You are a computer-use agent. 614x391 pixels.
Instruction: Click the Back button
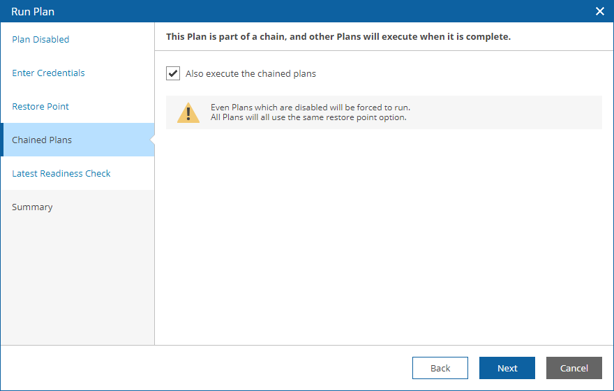(x=440, y=368)
